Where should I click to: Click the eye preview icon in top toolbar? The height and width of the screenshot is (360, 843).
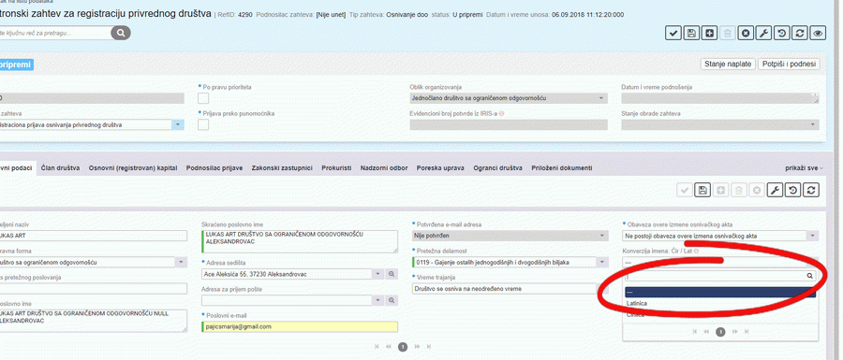pos(818,34)
